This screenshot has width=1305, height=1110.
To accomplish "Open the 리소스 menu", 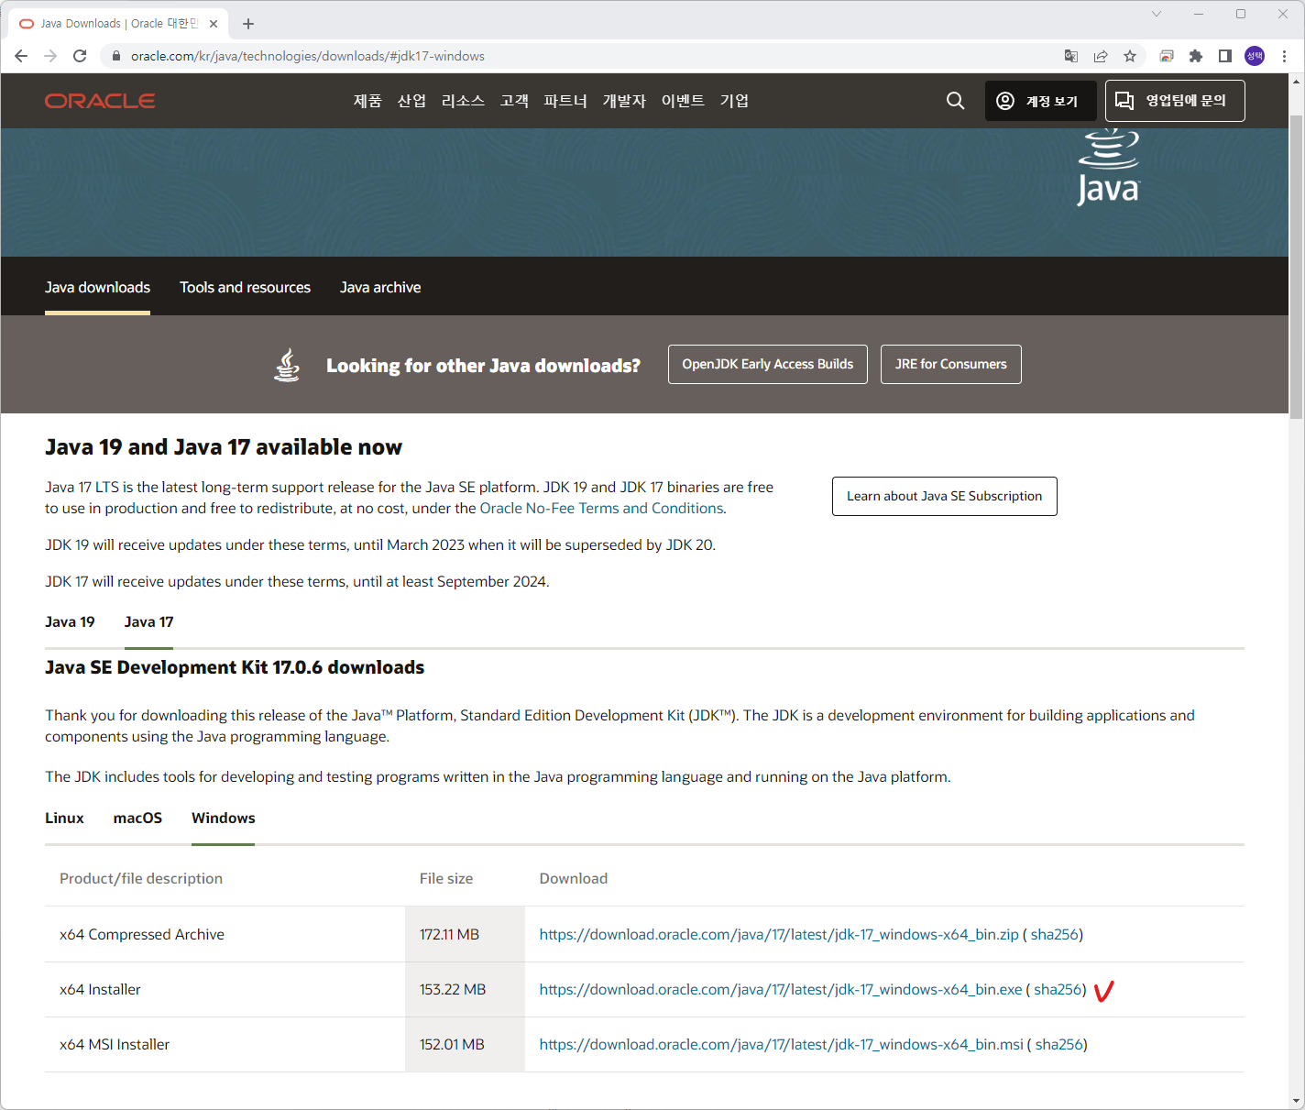I will [x=463, y=101].
